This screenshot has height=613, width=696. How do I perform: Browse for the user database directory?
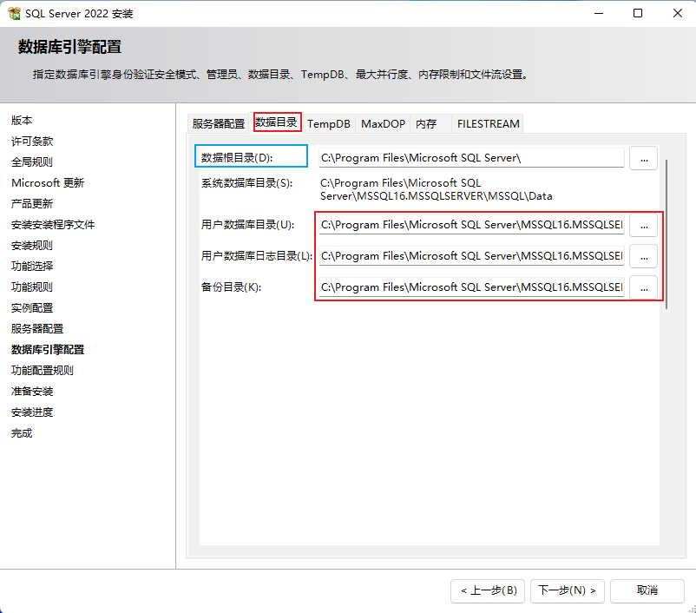[x=644, y=225]
